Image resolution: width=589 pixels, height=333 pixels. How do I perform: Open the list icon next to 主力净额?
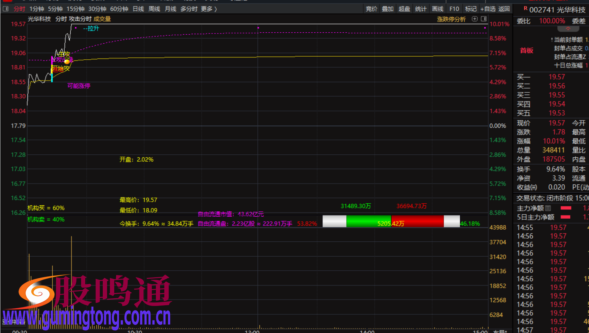[x=548, y=208]
